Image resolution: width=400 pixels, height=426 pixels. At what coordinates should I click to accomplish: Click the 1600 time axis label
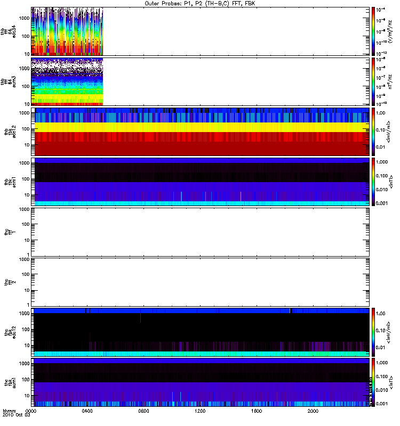pos(257,411)
